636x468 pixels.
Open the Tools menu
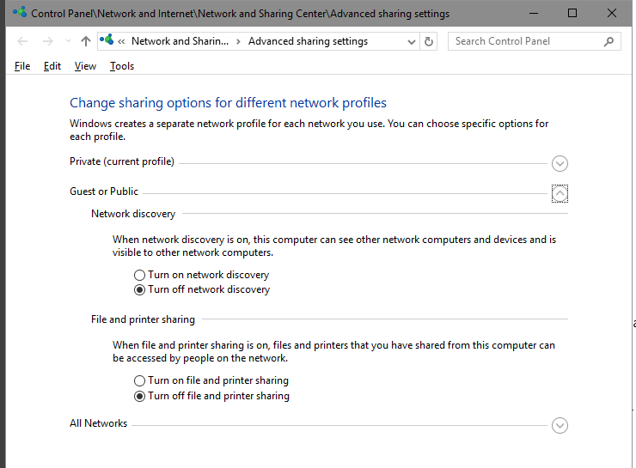pos(122,66)
